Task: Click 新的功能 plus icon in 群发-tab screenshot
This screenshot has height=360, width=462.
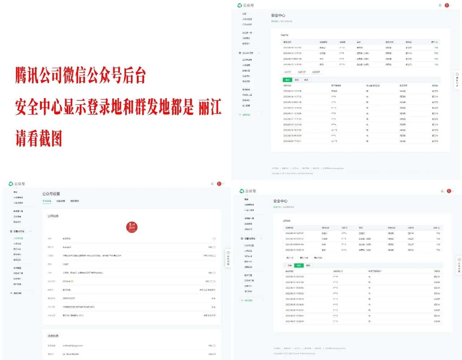Action: pos(242,300)
